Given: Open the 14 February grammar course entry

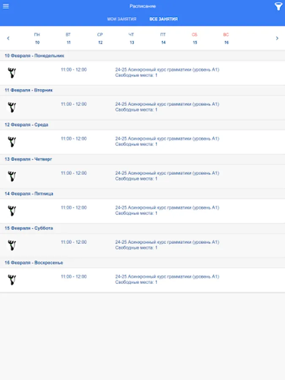Looking at the screenshot, I should [x=167, y=210].
